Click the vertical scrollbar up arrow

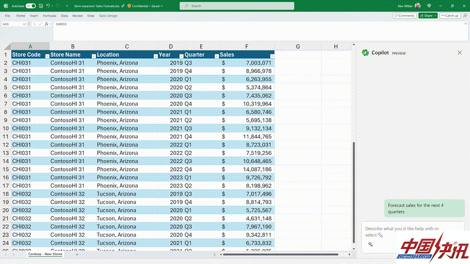tap(353, 44)
